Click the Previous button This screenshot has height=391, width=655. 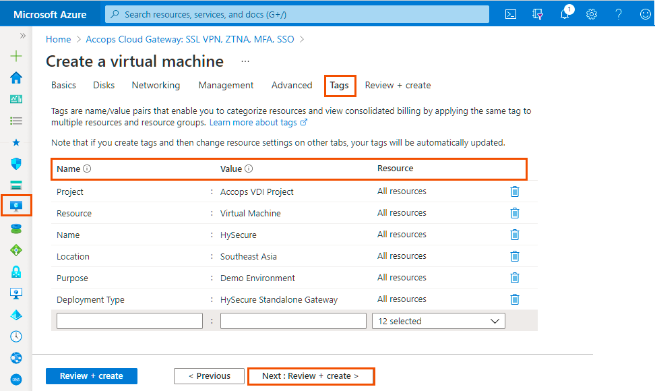pyautogui.click(x=210, y=376)
